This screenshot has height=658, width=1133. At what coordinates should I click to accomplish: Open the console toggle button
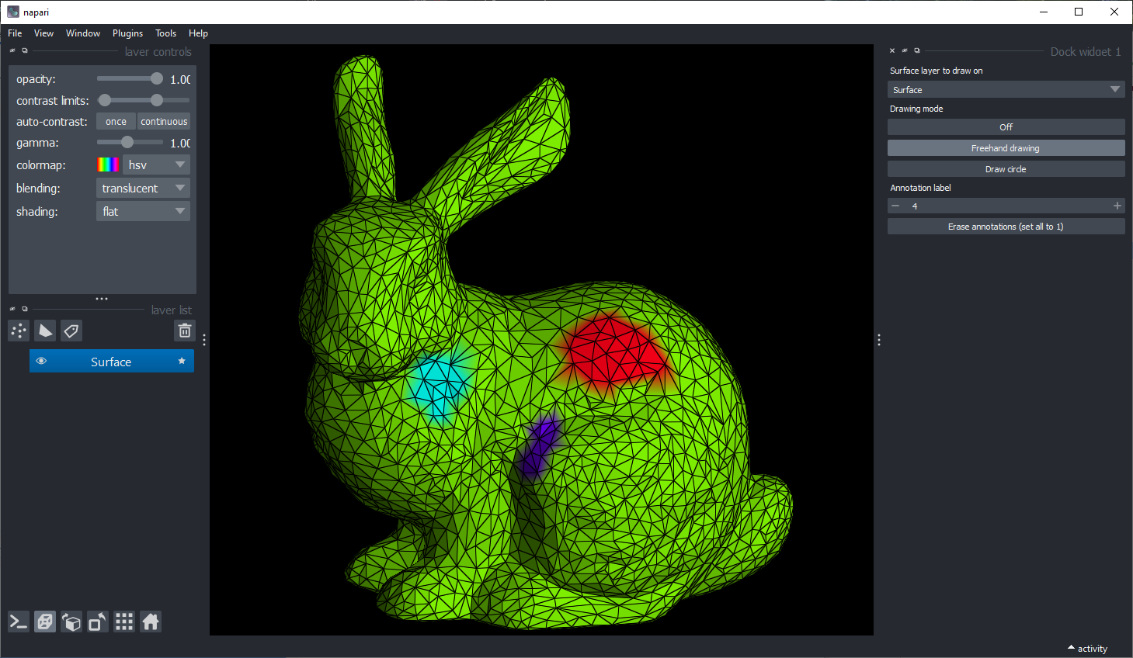[19, 622]
